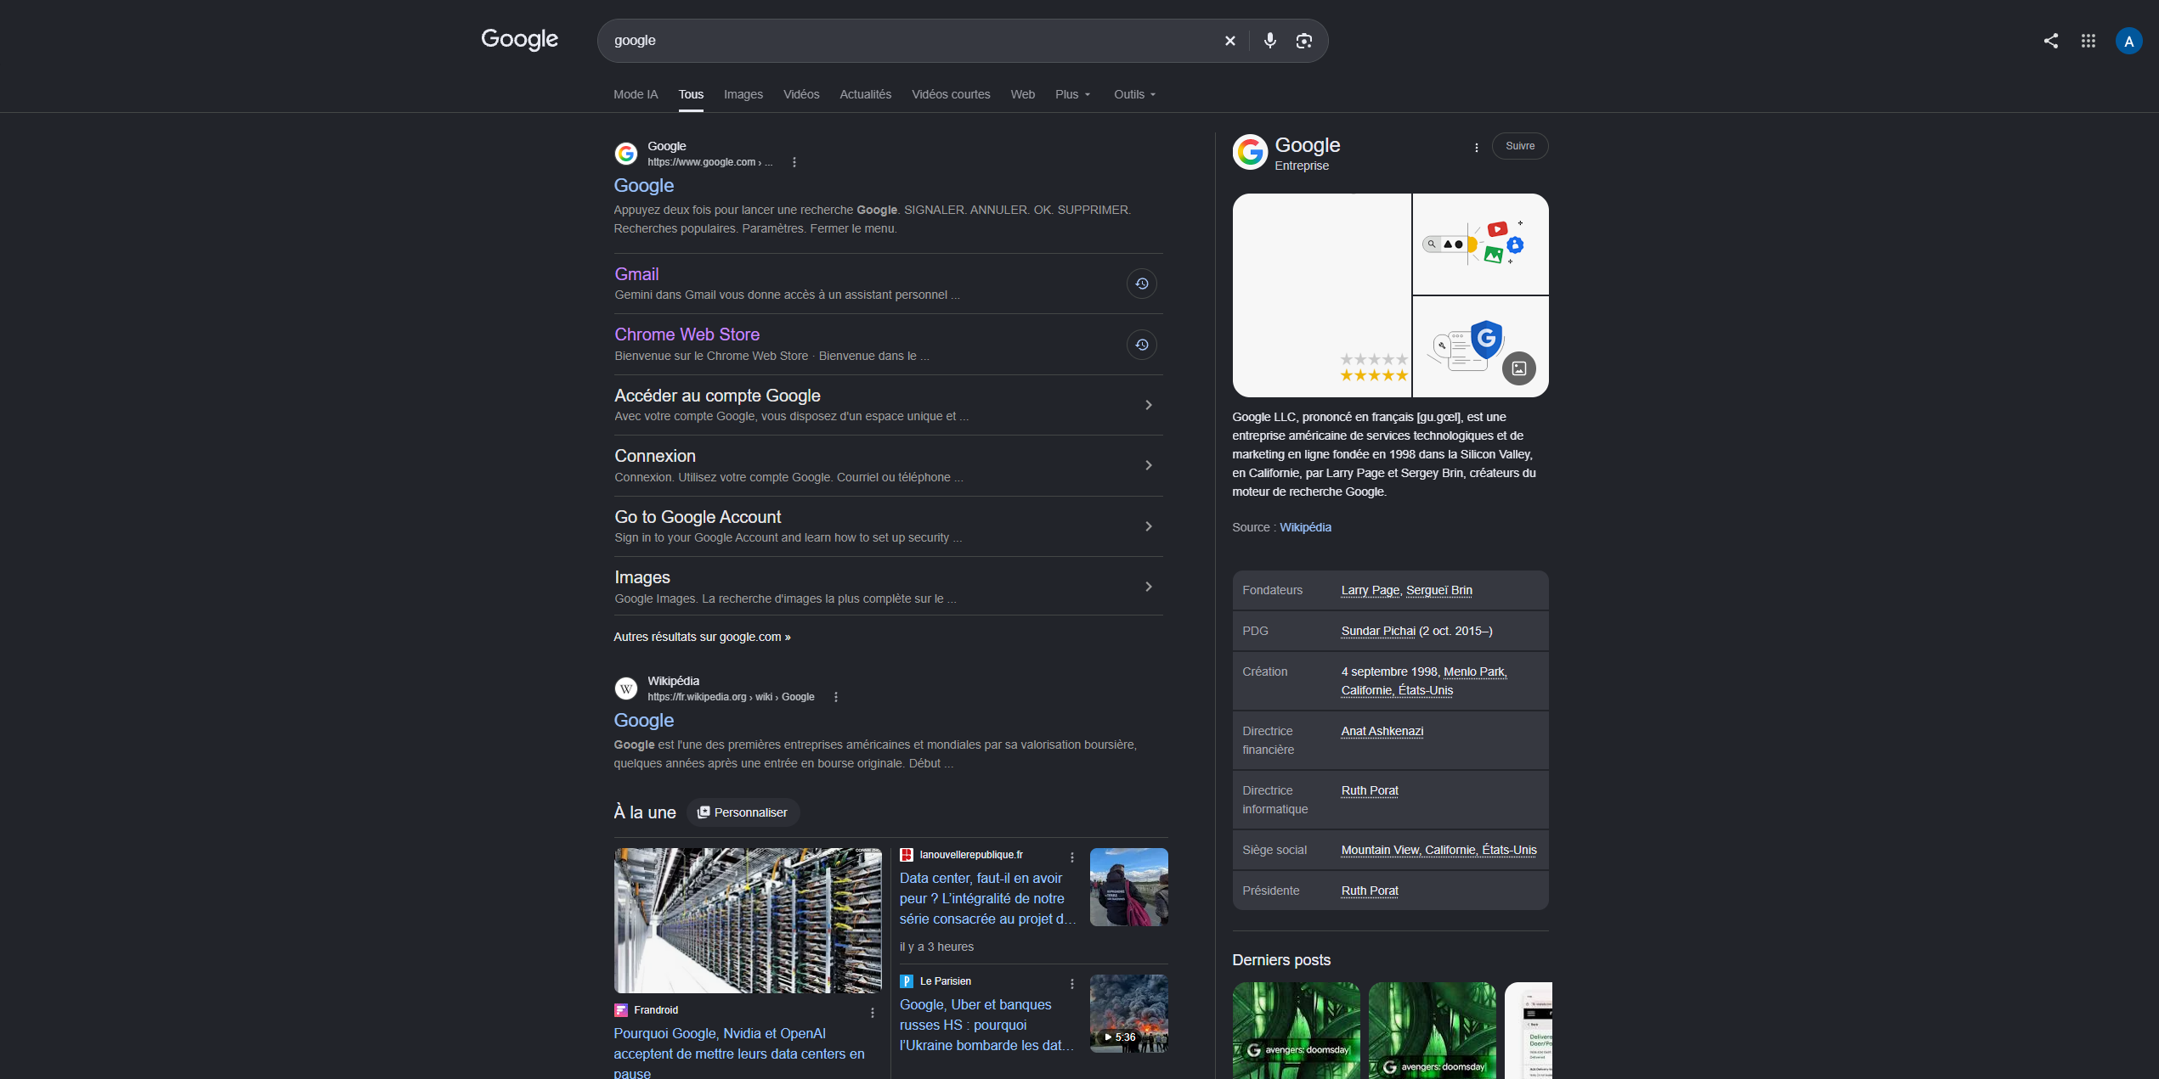Clear the search box with the X icon
Screen dimensions: 2159x1079
pyautogui.click(x=1229, y=41)
